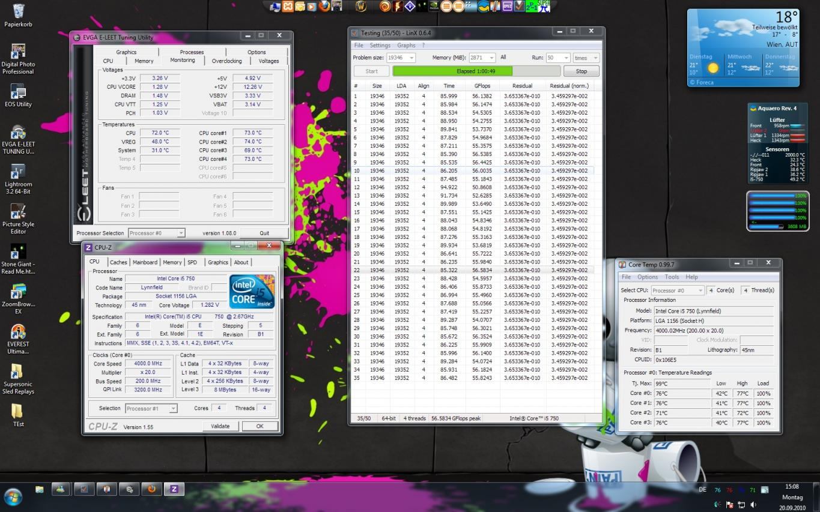Open Problem size dropdown in LinX
Image resolution: width=820 pixels, height=512 pixels.
pyautogui.click(x=401, y=58)
